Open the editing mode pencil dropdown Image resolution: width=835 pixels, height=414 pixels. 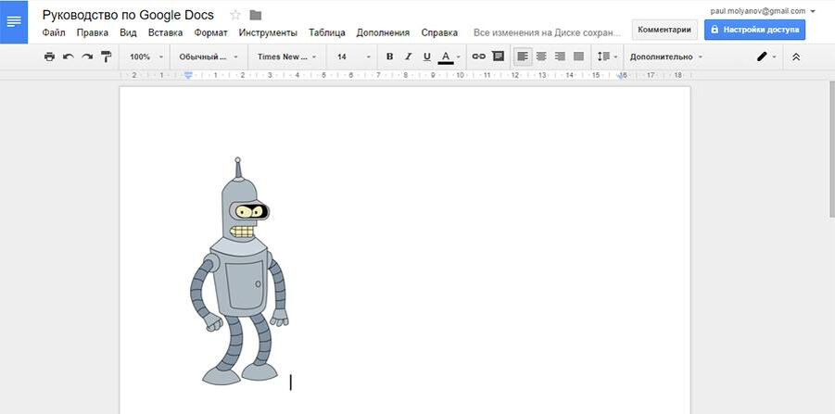point(766,56)
